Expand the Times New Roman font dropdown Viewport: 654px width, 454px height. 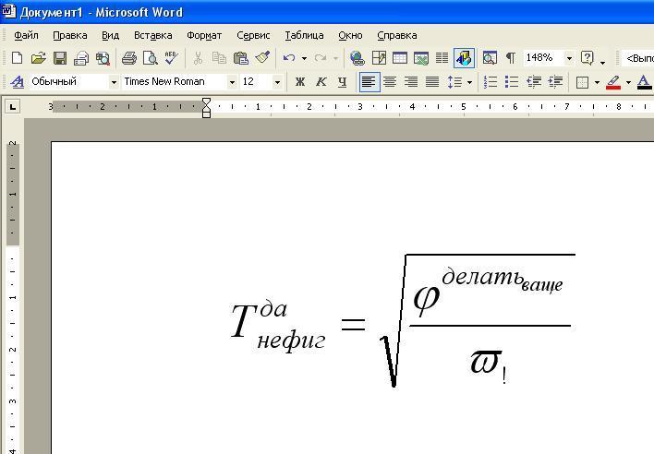pyautogui.click(x=232, y=82)
